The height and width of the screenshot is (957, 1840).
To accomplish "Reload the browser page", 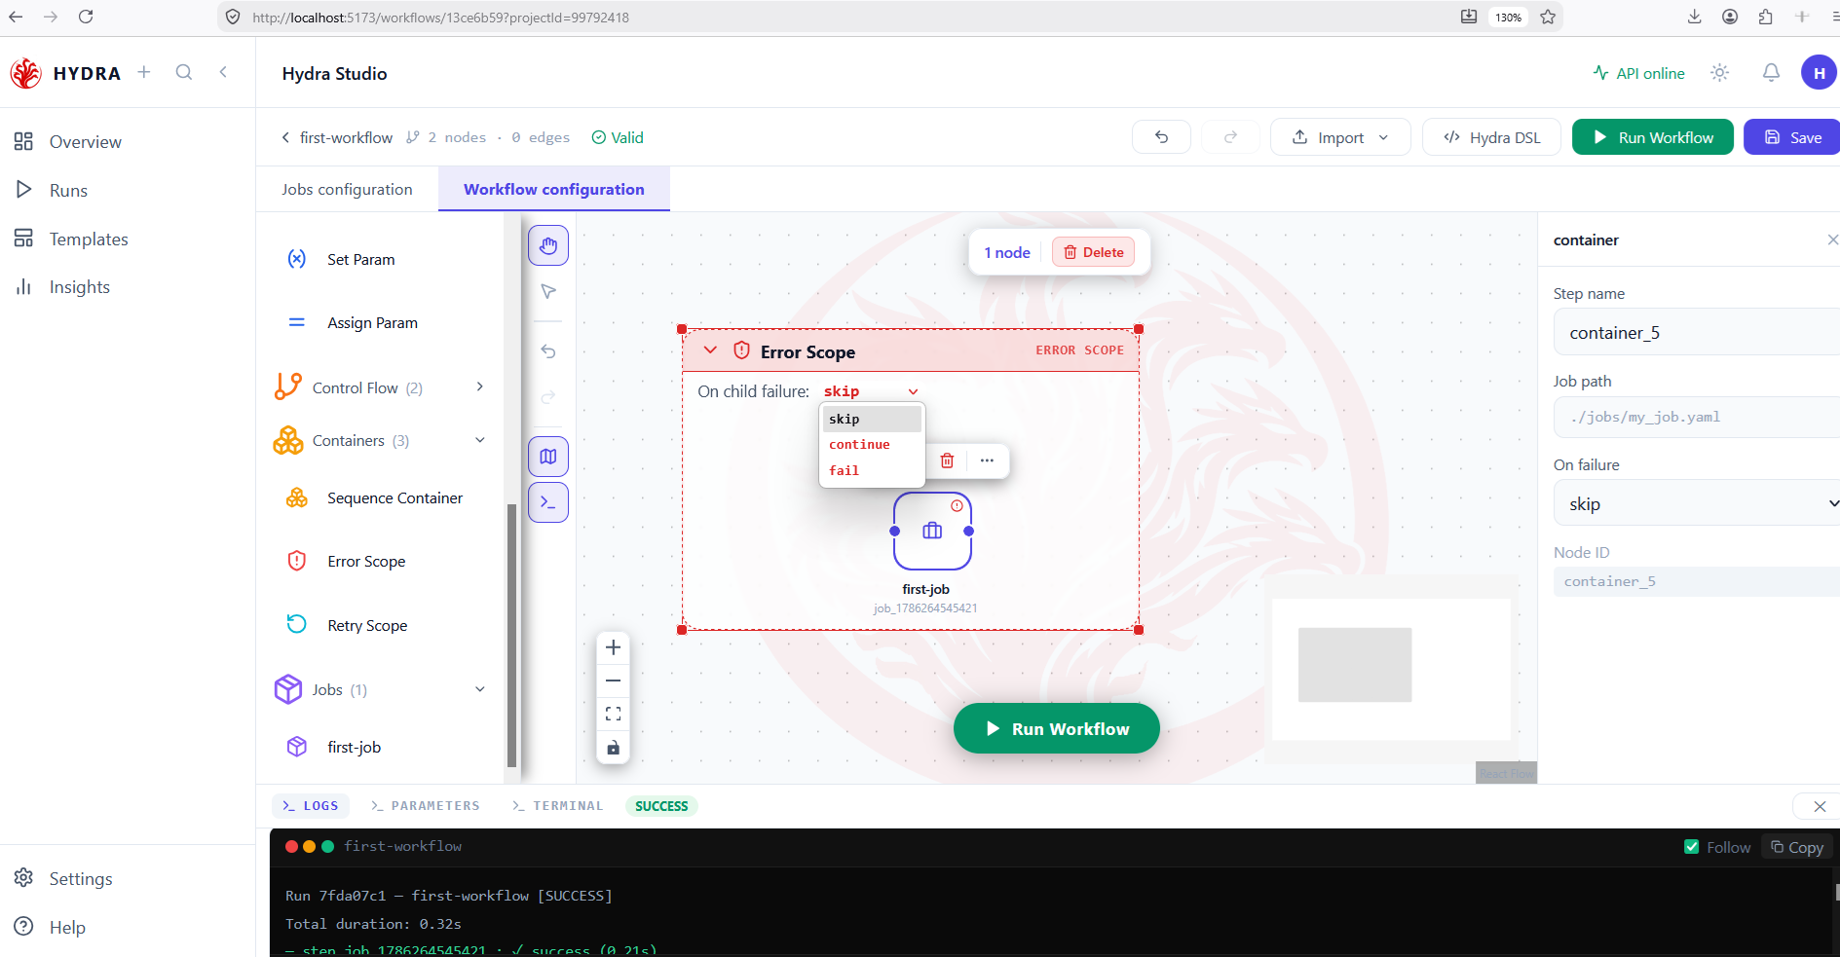I will (x=86, y=17).
